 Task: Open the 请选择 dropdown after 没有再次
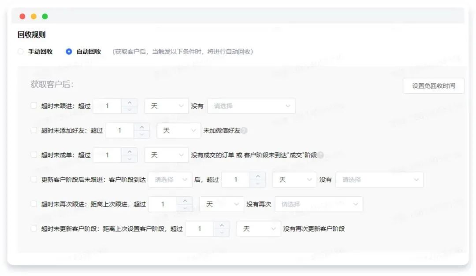tap(319, 204)
